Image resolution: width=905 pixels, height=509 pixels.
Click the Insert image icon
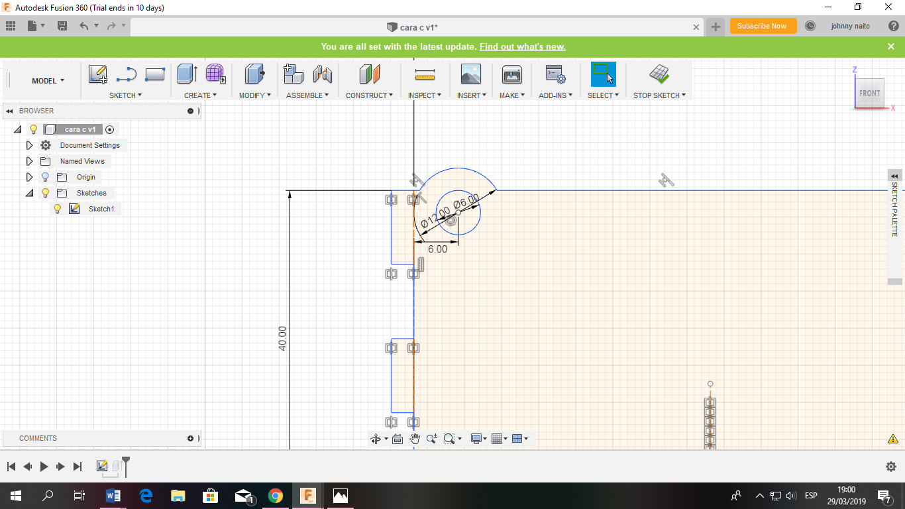pyautogui.click(x=471, y=74)
